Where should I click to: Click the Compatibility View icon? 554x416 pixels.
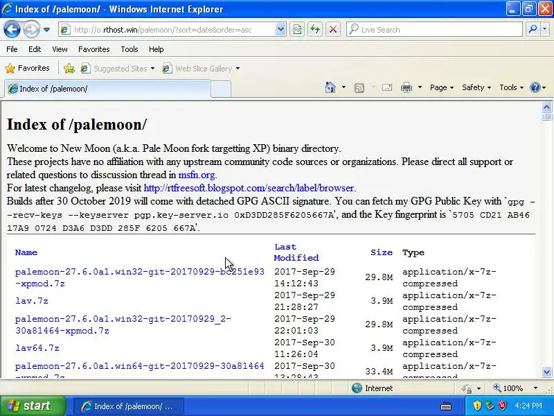pyautogui.click(x=297, y=30)
